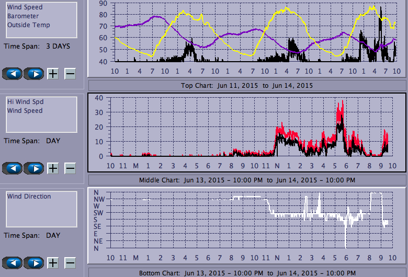
Task: Click the forward arrow for the top chart
Action: click(x=35, y=74)
